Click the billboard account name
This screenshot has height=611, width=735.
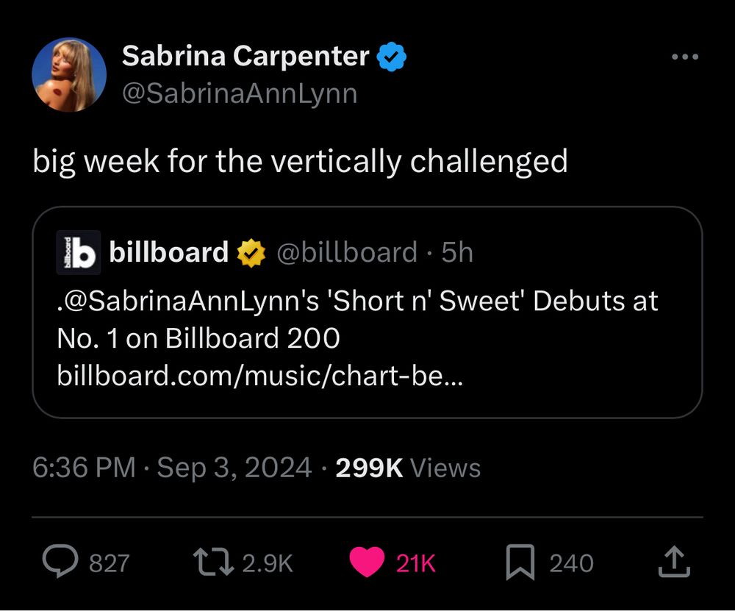click(168, 253)
